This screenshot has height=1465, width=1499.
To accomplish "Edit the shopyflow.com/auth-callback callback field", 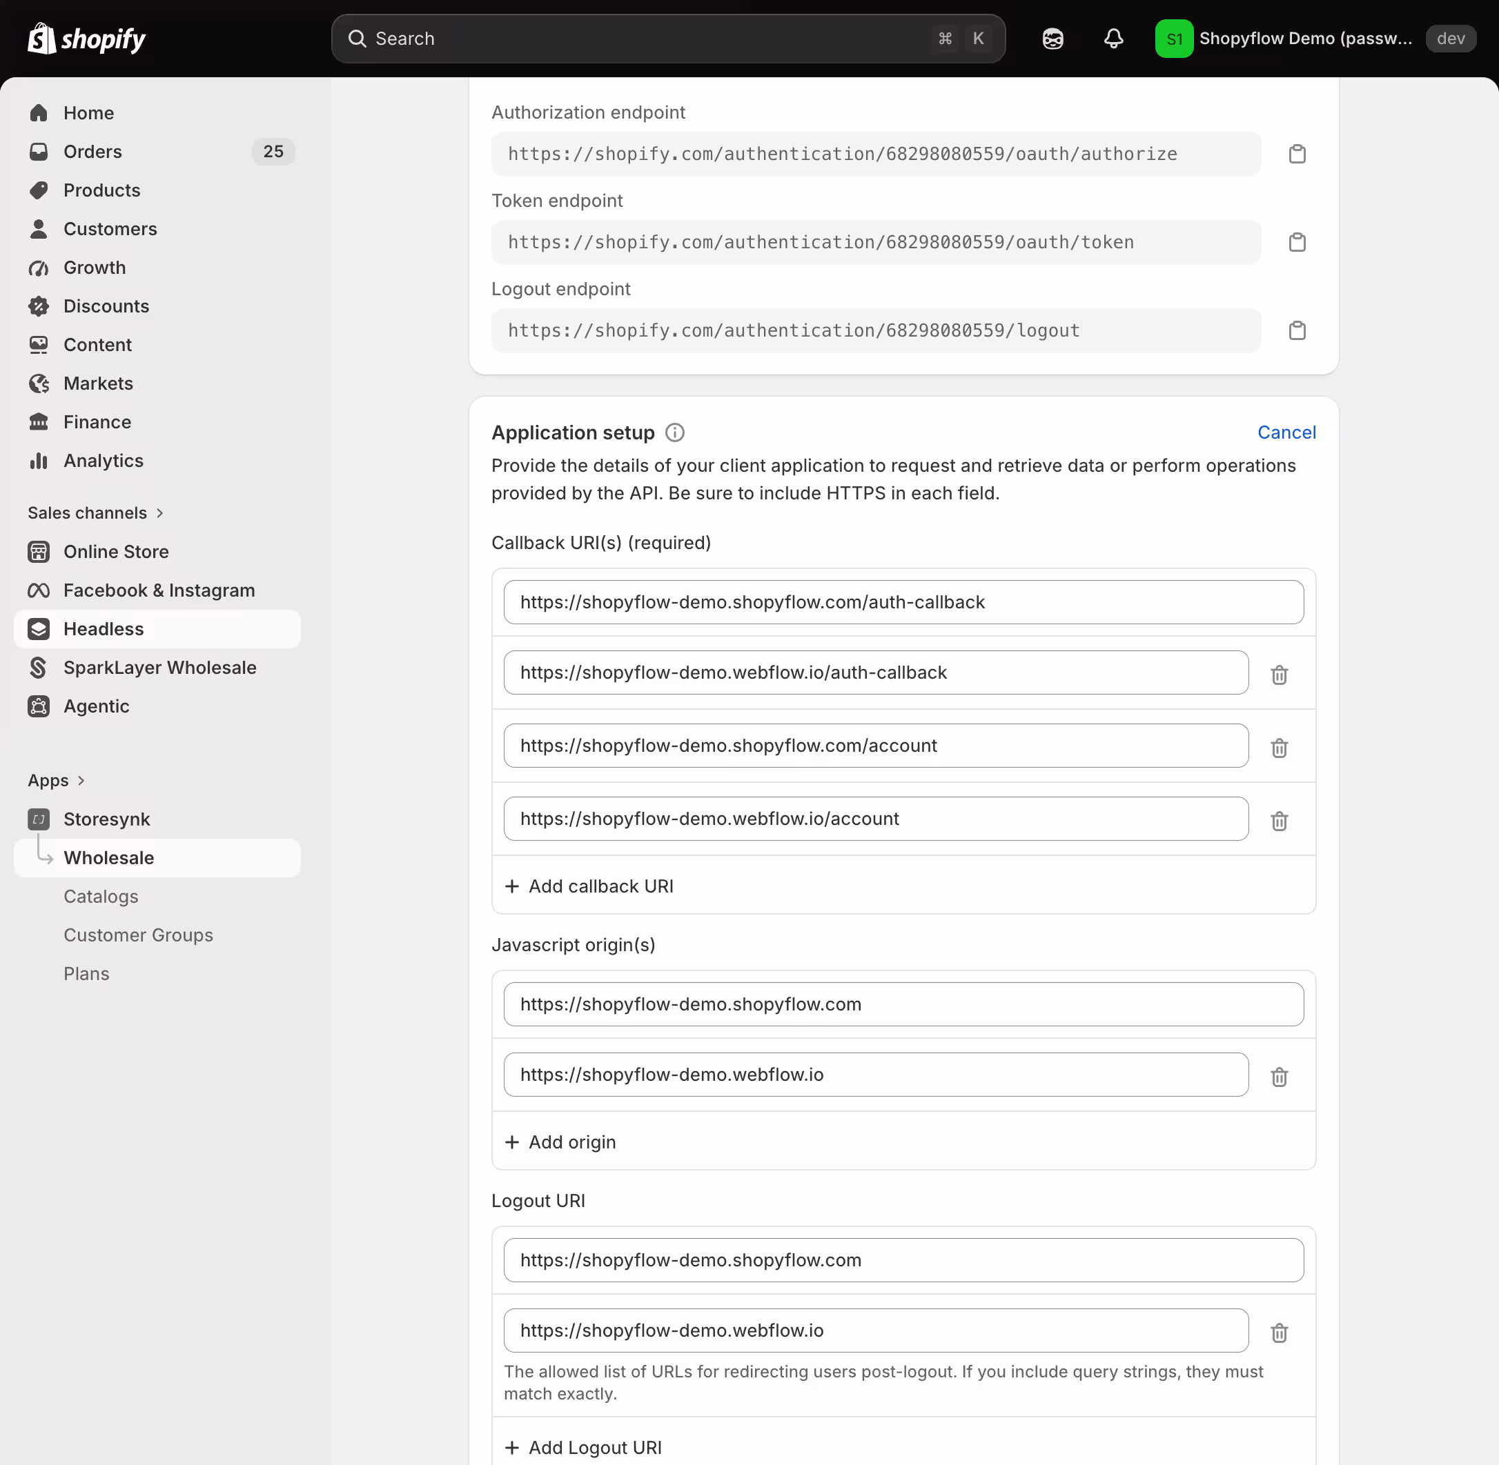I will (903, 602).
